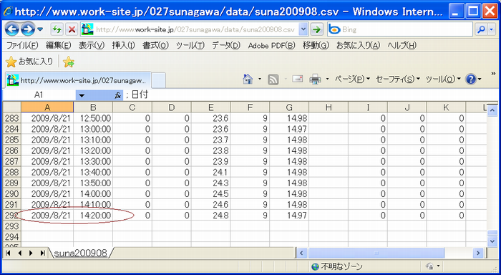Image resolution: width=501 pixels, height=275 pixels.
Task: Click the magnifier Search button
Action: click(x=481, y=30)
